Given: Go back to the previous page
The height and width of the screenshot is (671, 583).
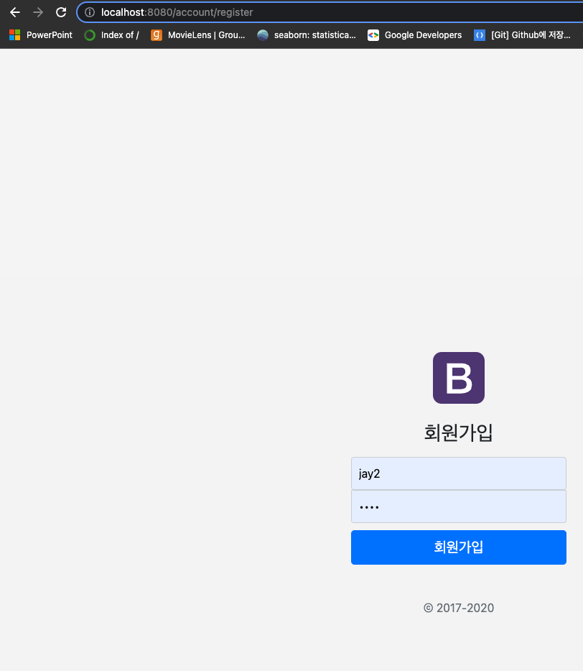Looking at the screenshot, I should (x=15, y=12).
